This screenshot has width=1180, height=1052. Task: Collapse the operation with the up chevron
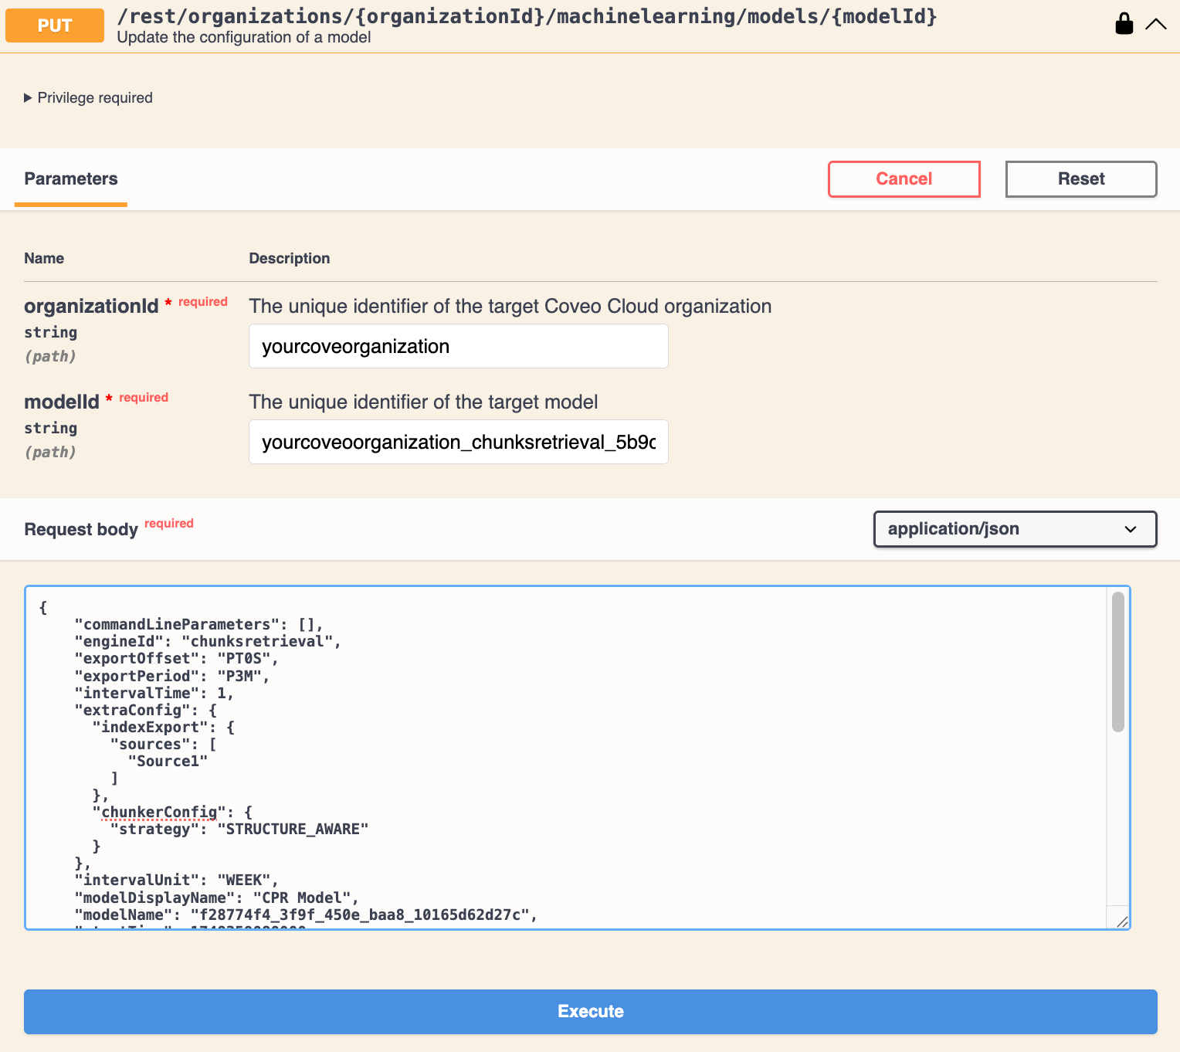(1156, 24)
